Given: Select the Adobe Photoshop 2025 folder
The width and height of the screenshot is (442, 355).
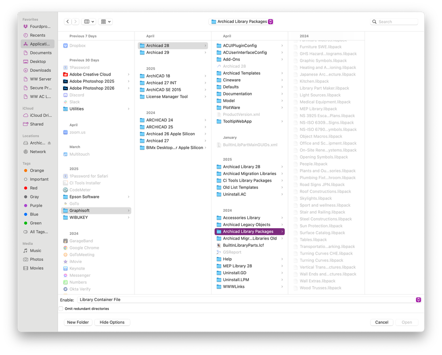Looking at the screenshot, I should pyautogui.click(x=96, y=81).
